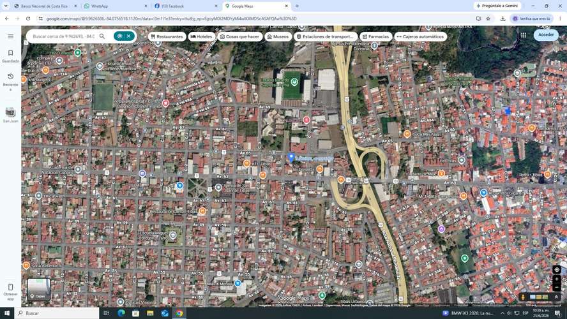This screenshot has height=319, width=567.
Task: Open Microsoft Edge from the taskbar
Action: (x=121, y=313)
